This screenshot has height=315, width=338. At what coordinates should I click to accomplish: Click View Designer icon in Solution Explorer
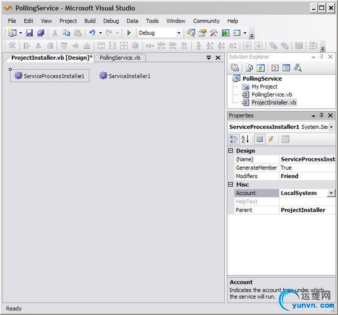click(286, 68)
